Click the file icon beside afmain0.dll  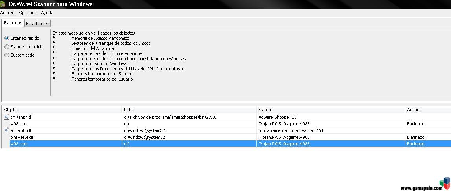pos(6,130)
